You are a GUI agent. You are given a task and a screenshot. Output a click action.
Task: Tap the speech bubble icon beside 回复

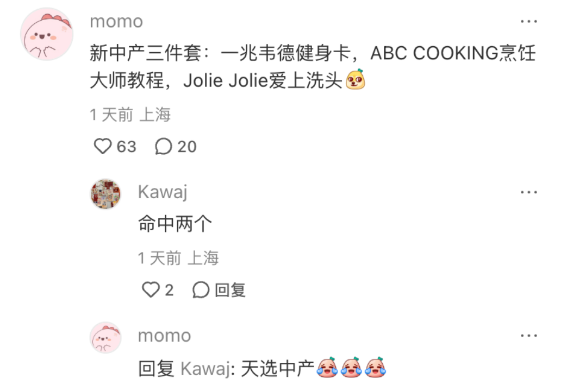pos(201,289)
